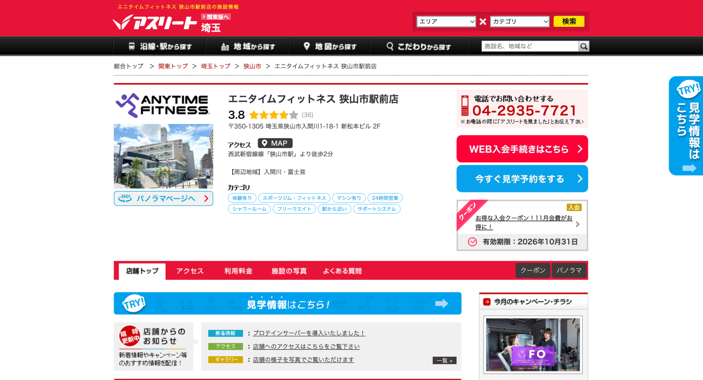The width and height of the screenshot is (703, 380).
Task: Select the 24時間営業 category tag
Action: 385,198
